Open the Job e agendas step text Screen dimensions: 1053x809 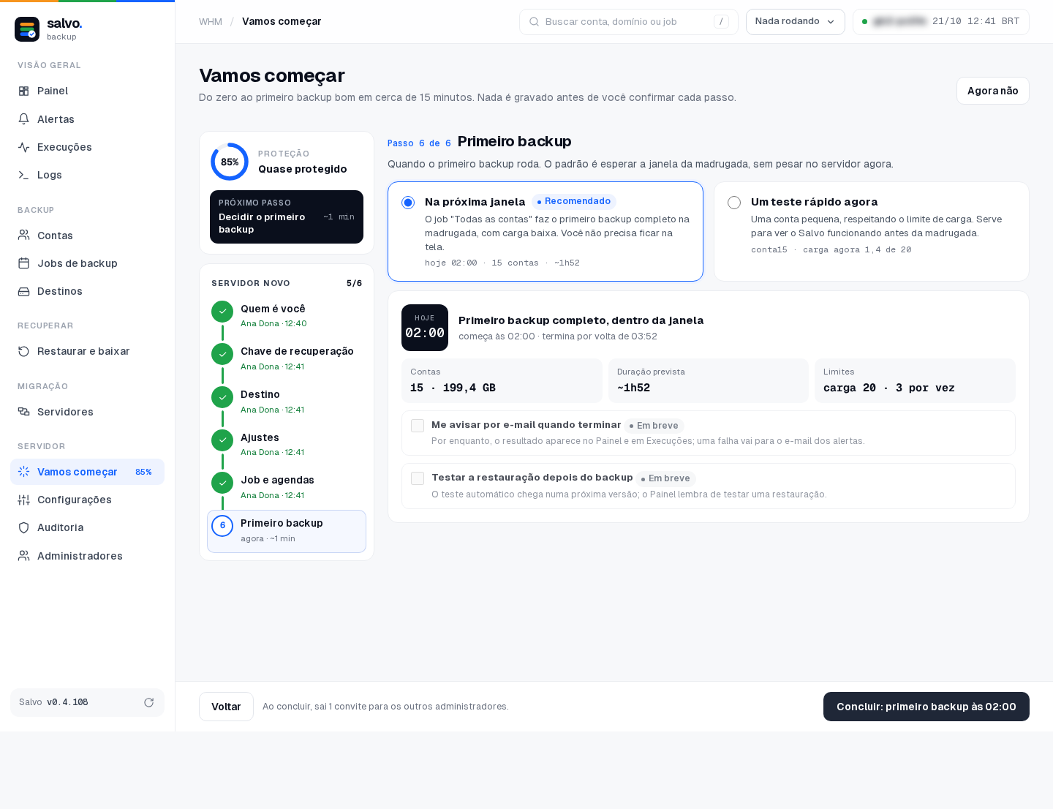point(277,480)
